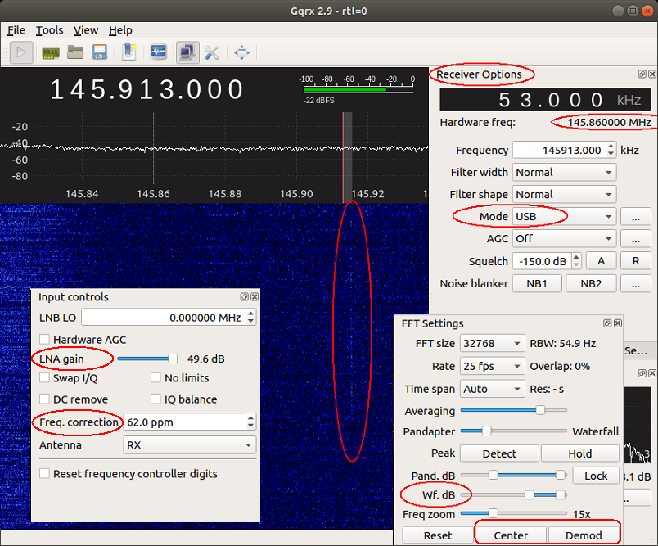The height and width of the screenshot is (546, 658).
Task: Click the squelch R reset button
Action: pyautogui.click(x=636, y=261)
